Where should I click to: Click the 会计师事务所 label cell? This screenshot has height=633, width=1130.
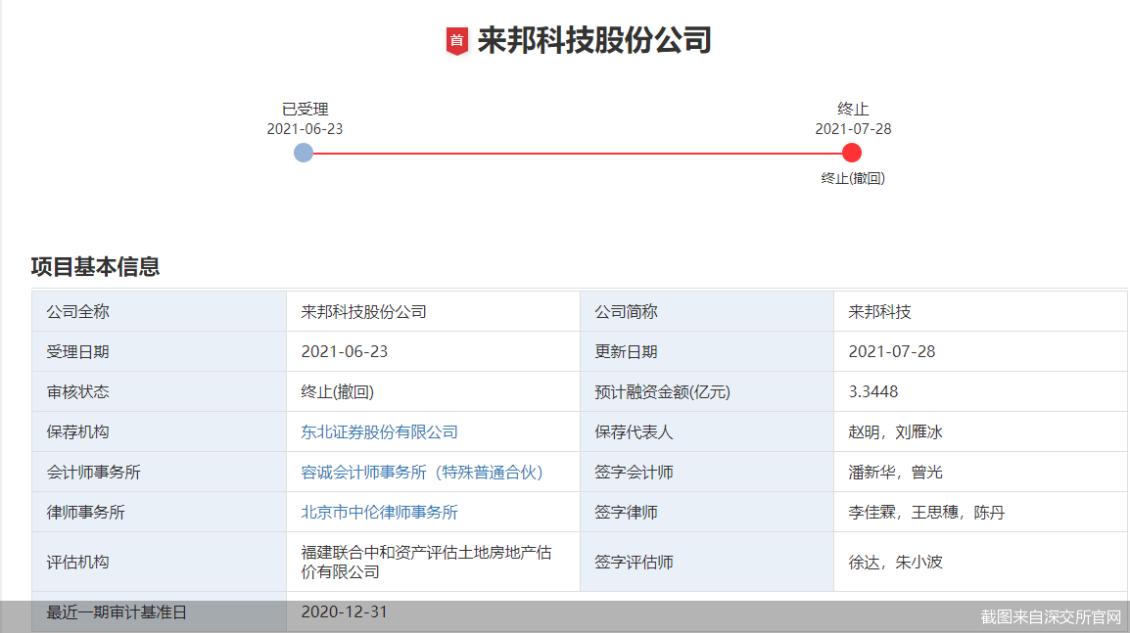click(160, 473)
